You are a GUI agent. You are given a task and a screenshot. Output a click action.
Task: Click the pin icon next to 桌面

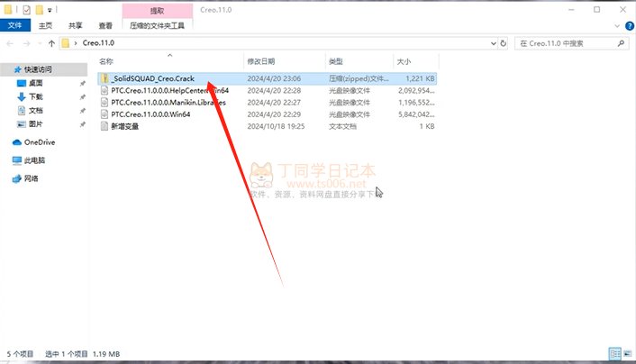click(82, 84)
